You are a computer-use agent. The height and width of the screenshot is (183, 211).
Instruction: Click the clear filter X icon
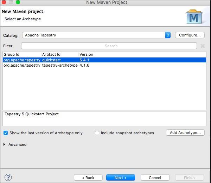pyautogui.click(x=203, y=46)
